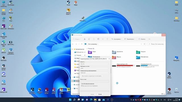Collapse Quick access in navigation pane

72,49
